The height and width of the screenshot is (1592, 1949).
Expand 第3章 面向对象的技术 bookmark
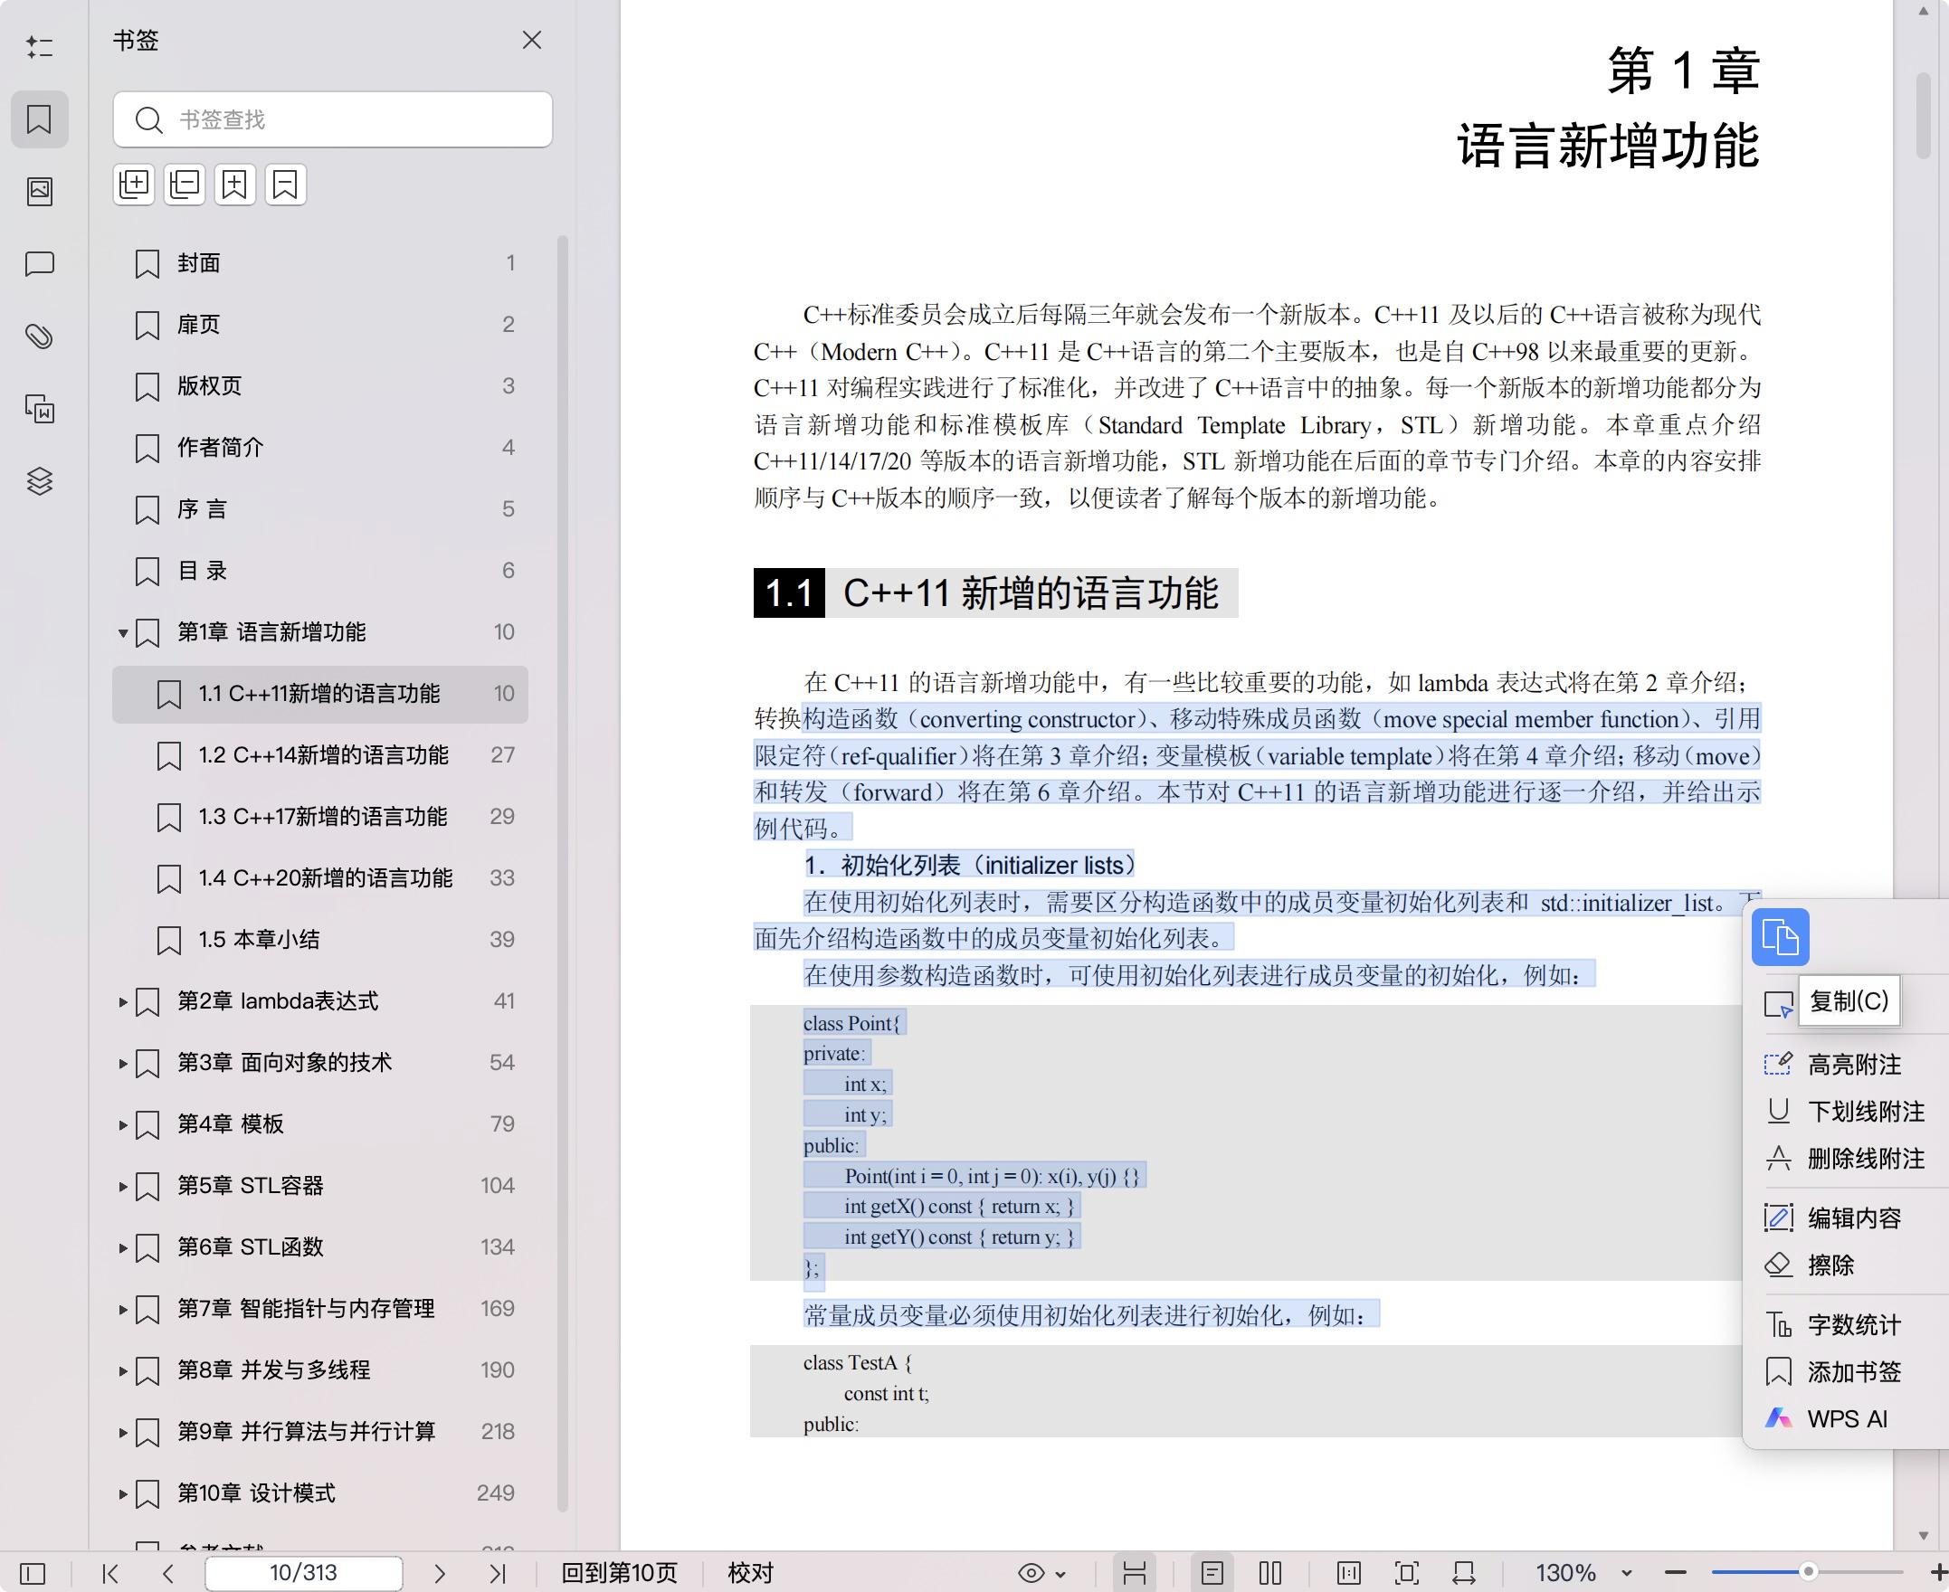(122, 1064)
